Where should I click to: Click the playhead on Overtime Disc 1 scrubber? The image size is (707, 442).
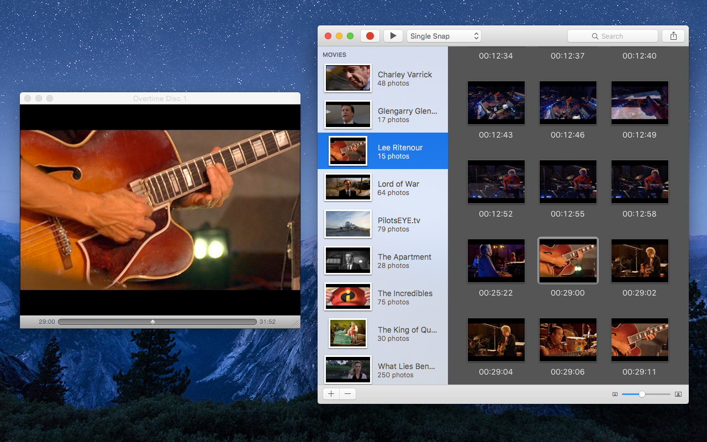tap(153, 322)
